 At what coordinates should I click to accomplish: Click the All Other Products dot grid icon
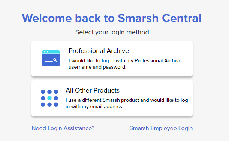[x=49, y=98]
